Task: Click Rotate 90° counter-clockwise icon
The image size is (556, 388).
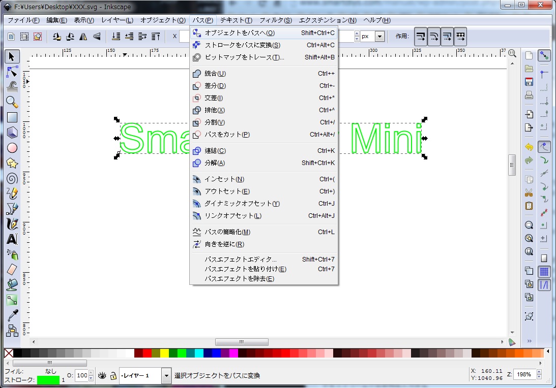Action: coord(56,37)
